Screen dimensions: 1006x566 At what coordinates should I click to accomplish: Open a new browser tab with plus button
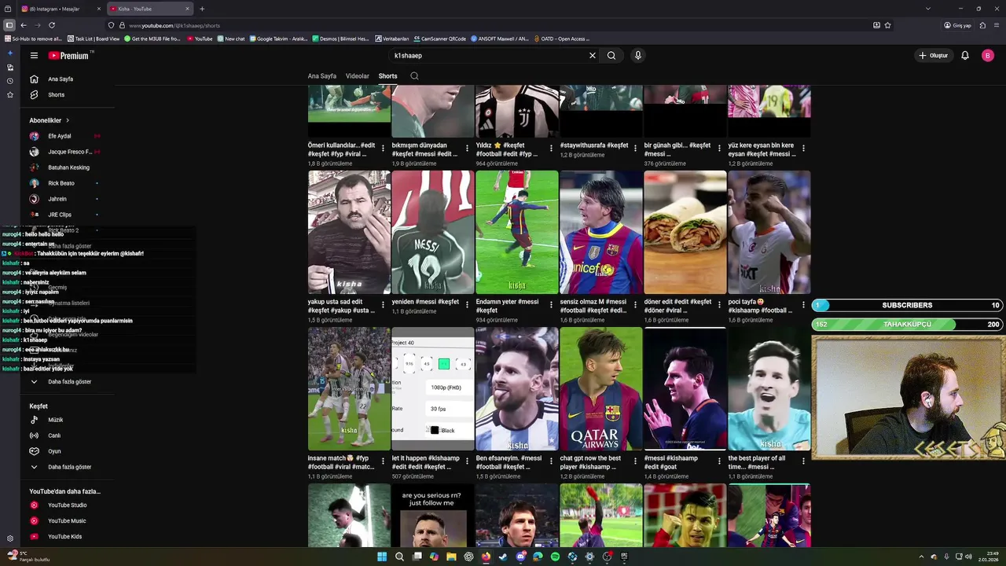[x=202, y=9]
